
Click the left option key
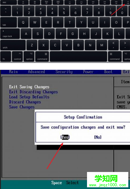coord(29,57)
